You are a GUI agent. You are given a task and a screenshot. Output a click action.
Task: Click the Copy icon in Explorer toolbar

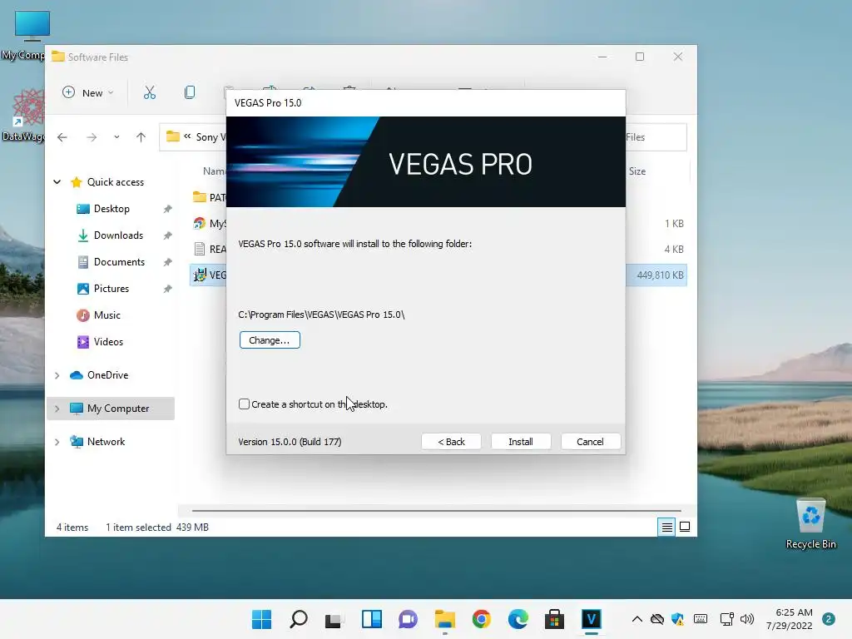pos(190,93)
